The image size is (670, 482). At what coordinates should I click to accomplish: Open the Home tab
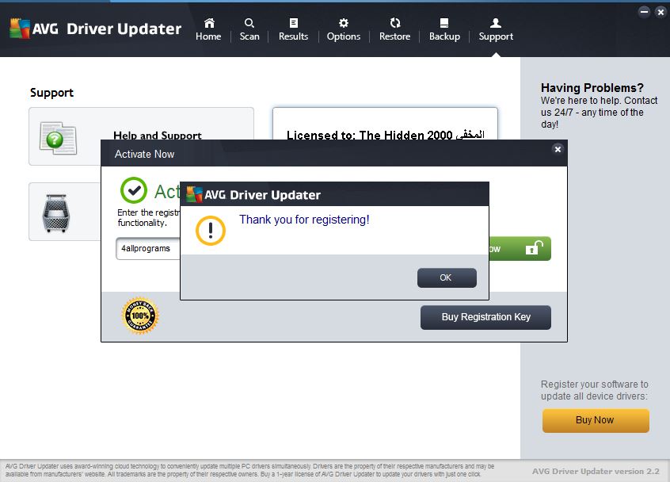[208, 29]
